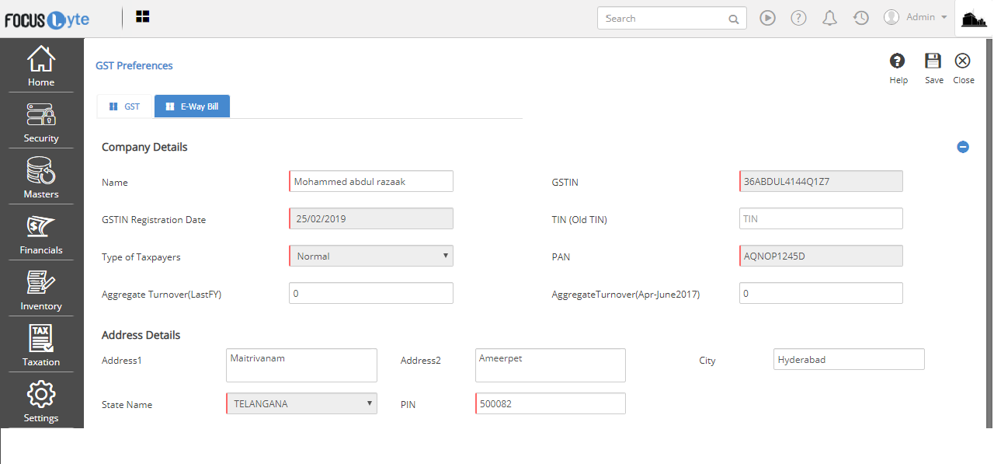Open the Home sidebar icon
994x464 pixels.
[41, 65]
